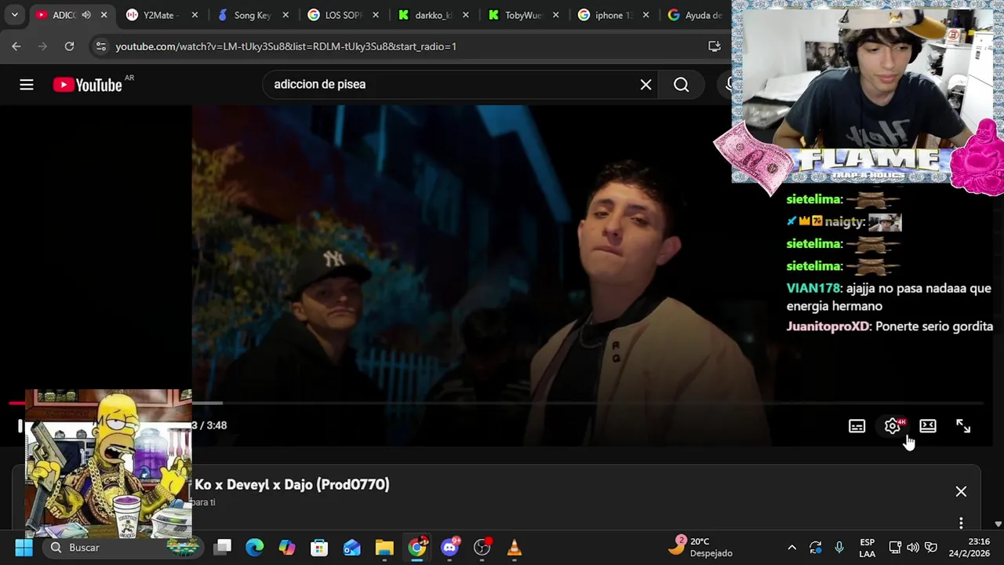Run search with the magnifier button
The width and height of the screenshot is (1004, 565).
pos(681,85)
